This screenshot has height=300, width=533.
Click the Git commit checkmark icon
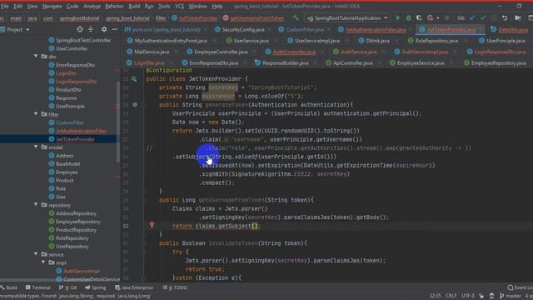[483, 17]
